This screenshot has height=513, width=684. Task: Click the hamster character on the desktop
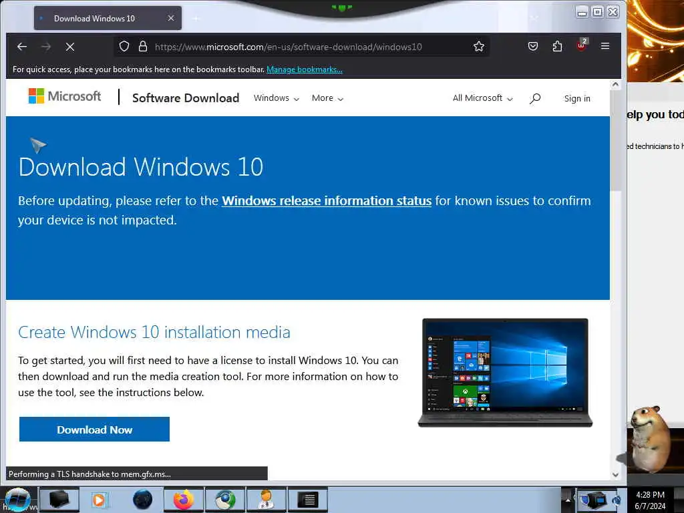[x=650, y=440]
